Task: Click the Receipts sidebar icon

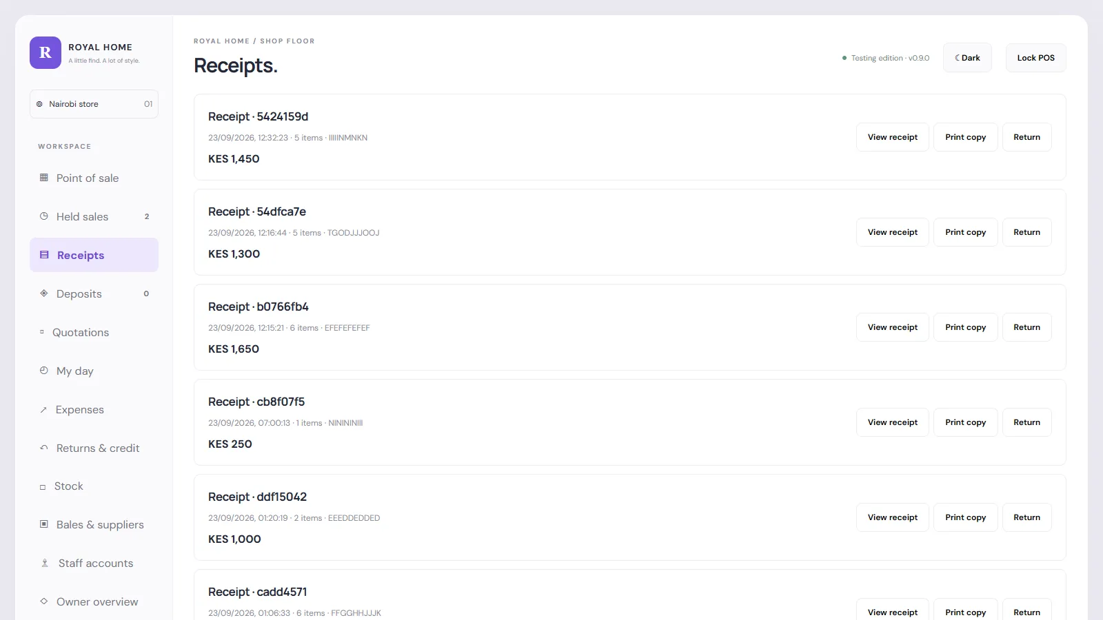Action: [x=44, y=255]
